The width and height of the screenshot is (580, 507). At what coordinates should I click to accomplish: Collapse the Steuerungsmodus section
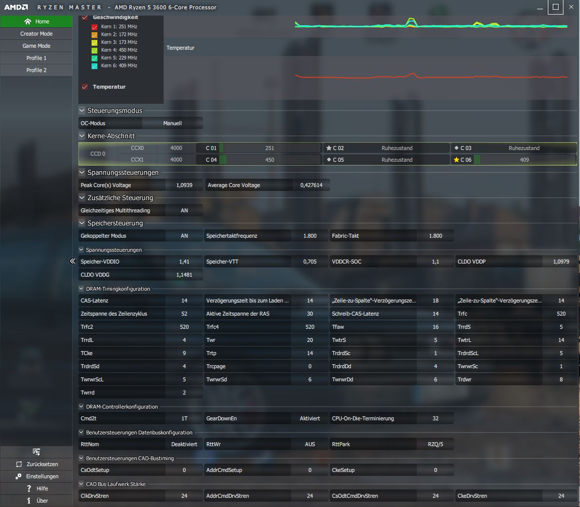pos(82,110)
